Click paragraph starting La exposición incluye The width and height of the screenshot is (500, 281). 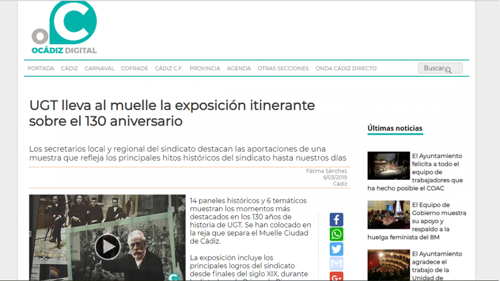tap(248, 267)
